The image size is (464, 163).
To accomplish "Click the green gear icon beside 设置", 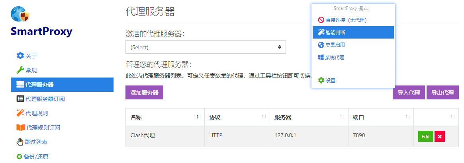I will click(321, 80).
